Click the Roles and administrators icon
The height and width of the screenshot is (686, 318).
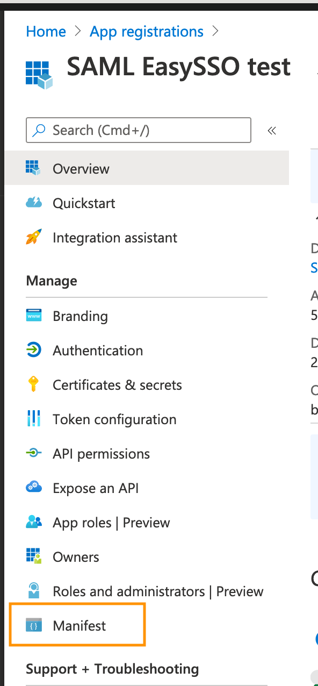coord(33,591)
